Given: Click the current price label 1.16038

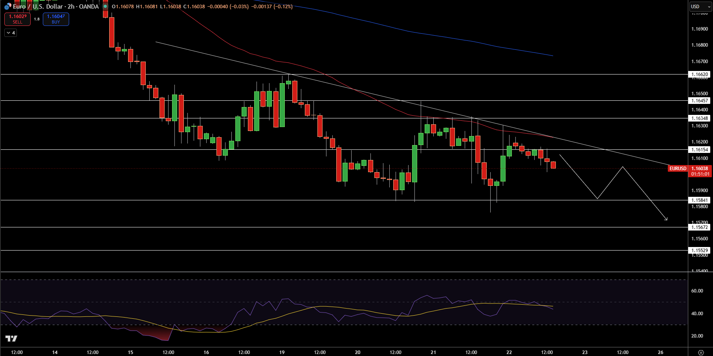Looking at the screenshot, I should click(700, 169).
